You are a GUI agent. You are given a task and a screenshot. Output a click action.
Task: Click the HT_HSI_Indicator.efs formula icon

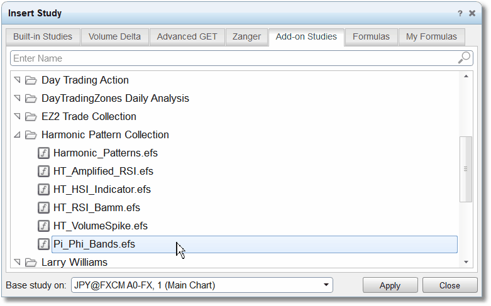[x=43, y=189]
